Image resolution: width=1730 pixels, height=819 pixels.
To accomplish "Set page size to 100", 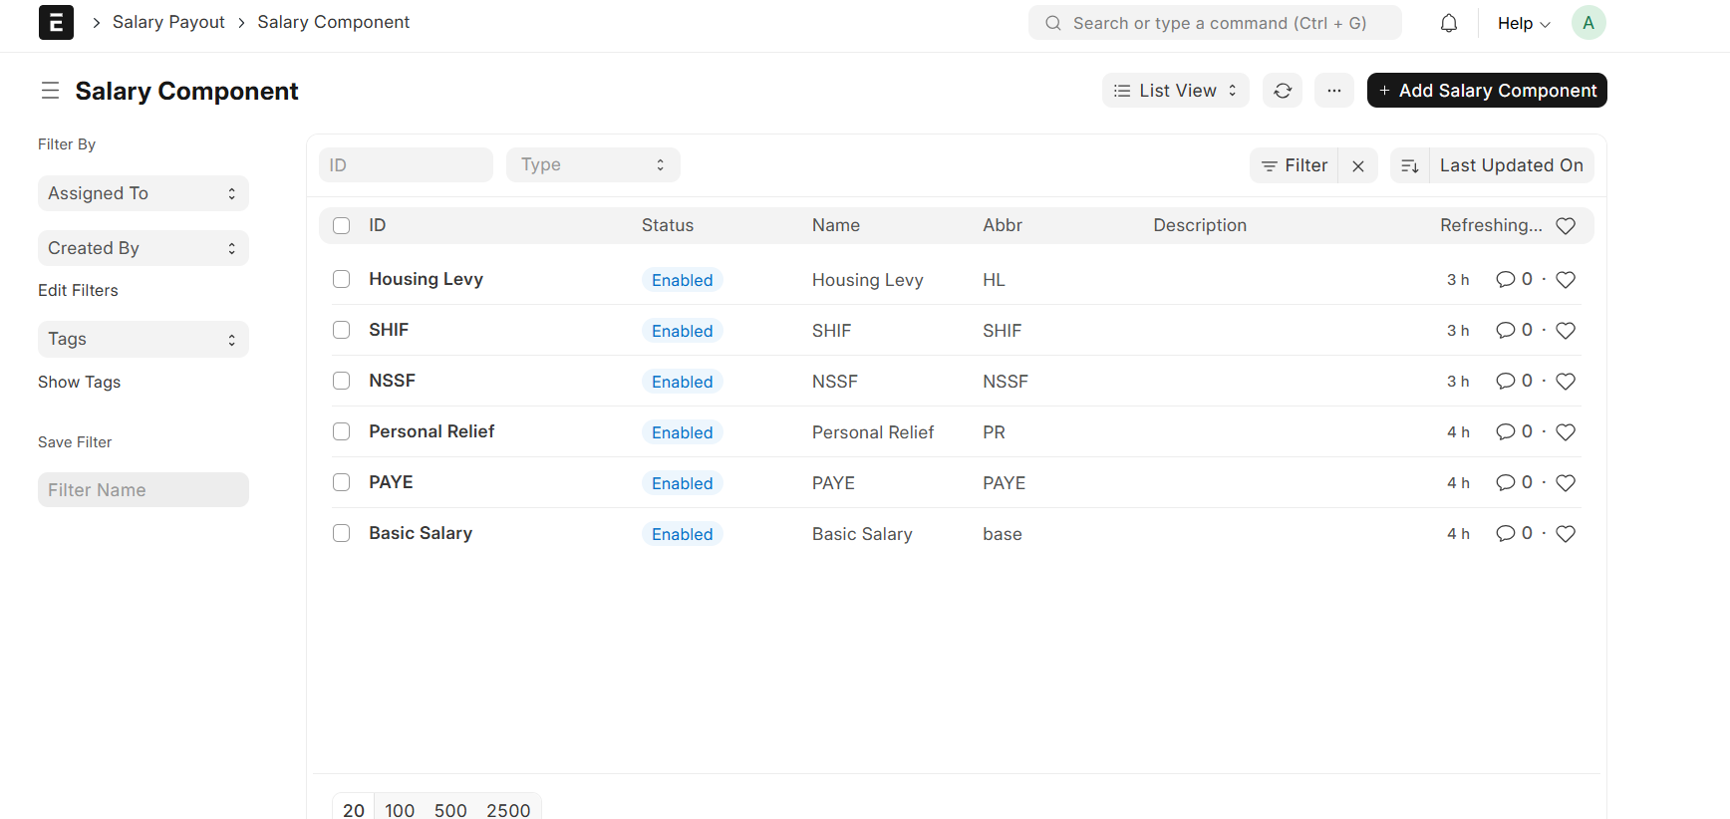I will click(x=400, y=810).
